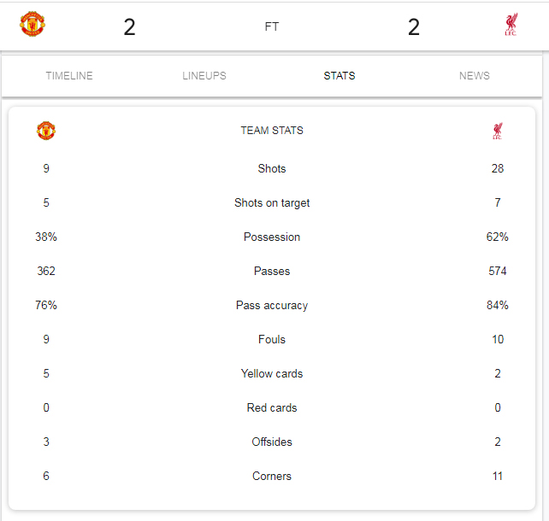Click the Liverpool logo in Team Stats
549x521 pixels.
click(497, 131)
